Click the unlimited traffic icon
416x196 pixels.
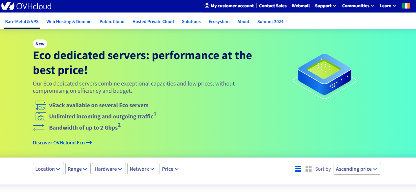40,116
